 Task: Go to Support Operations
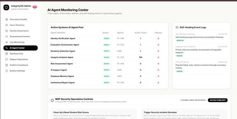(21, 59)
